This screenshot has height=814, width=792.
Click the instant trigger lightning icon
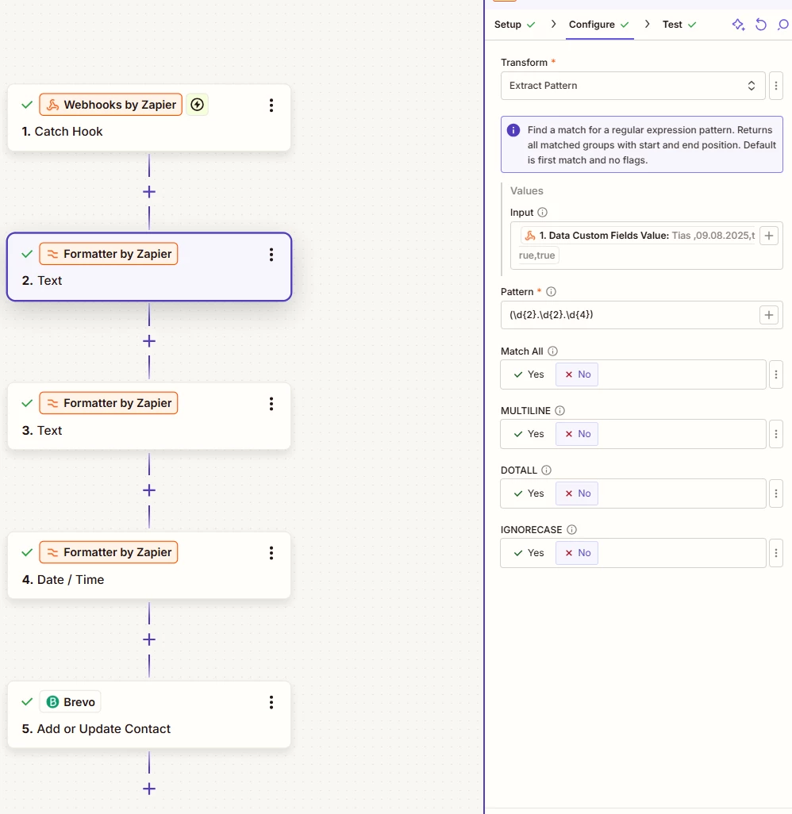click(x=198, y=105)
